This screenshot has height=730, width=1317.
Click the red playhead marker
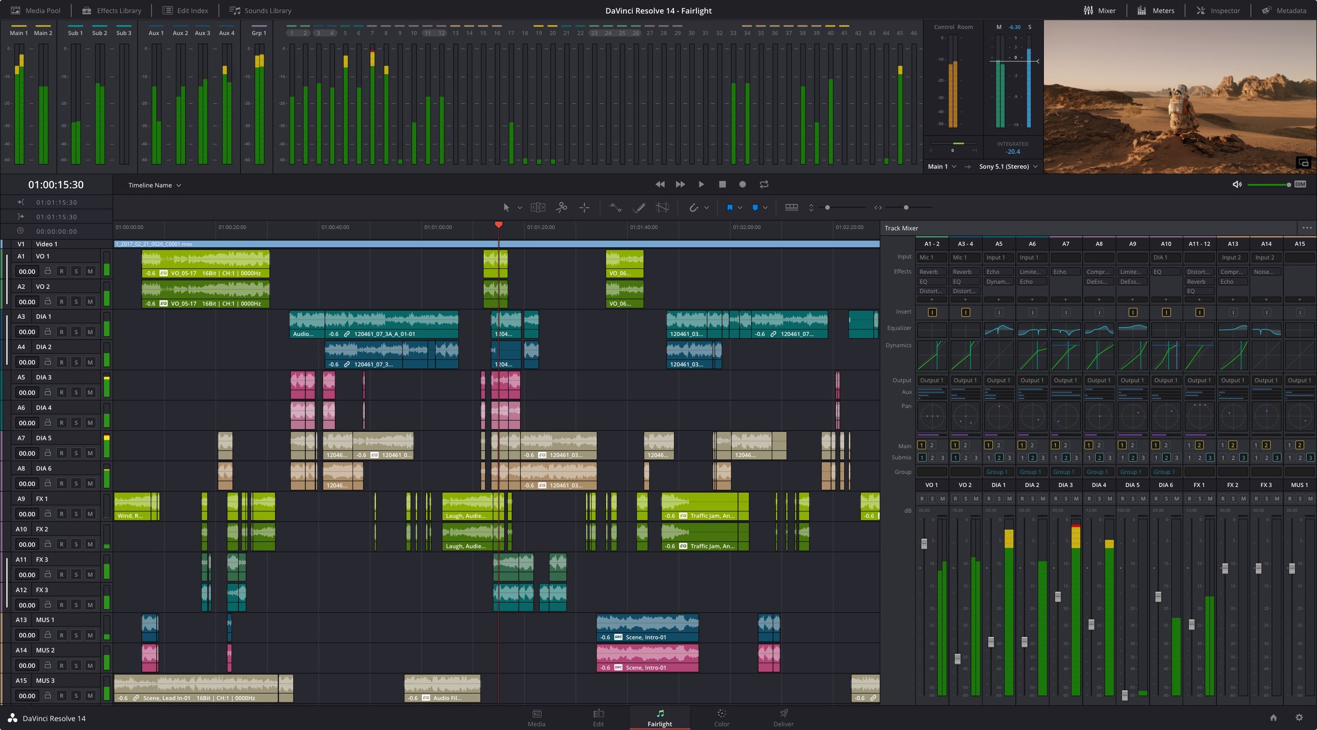498,225
